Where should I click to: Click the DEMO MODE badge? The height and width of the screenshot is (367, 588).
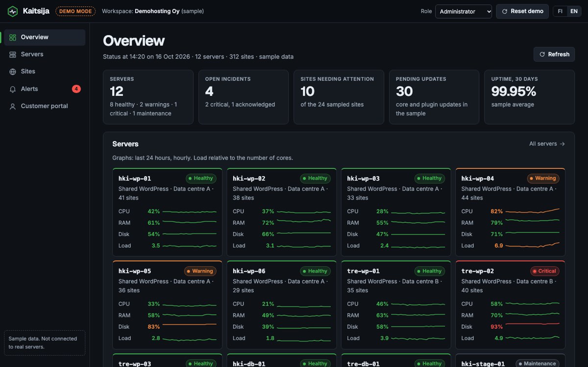tap(75, 11)
